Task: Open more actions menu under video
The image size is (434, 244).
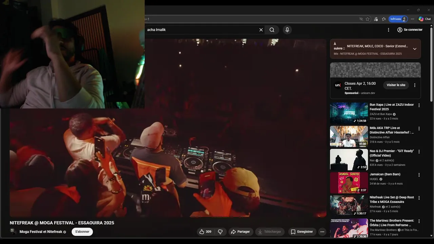Action: pyautogui.click(x=322, y=232)
